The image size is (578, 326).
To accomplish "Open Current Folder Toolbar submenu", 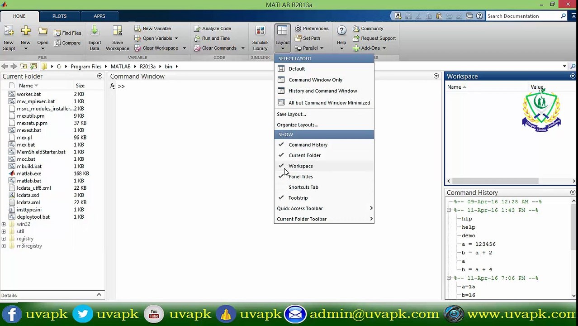I will click(x=324, y=219).
